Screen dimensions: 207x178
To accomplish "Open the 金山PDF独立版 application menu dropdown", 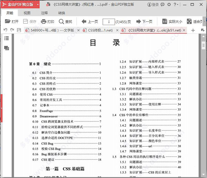I will (x=38, y=4).
